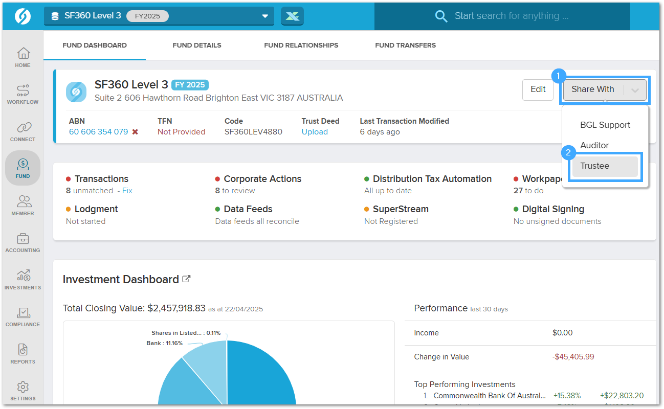Open Member in sidebar
Screen dimensions: 664x409
coord(23,206)
